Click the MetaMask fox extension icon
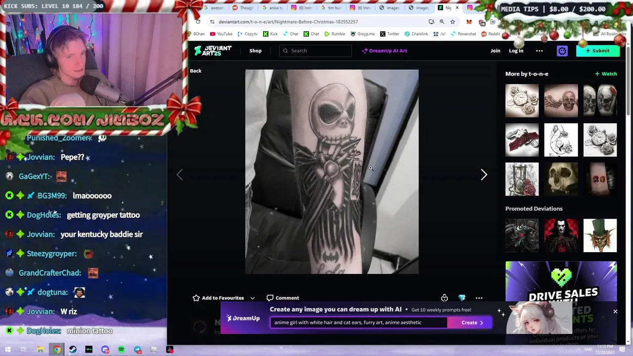The height and width of the screenshot is (356, 633). 469,22
